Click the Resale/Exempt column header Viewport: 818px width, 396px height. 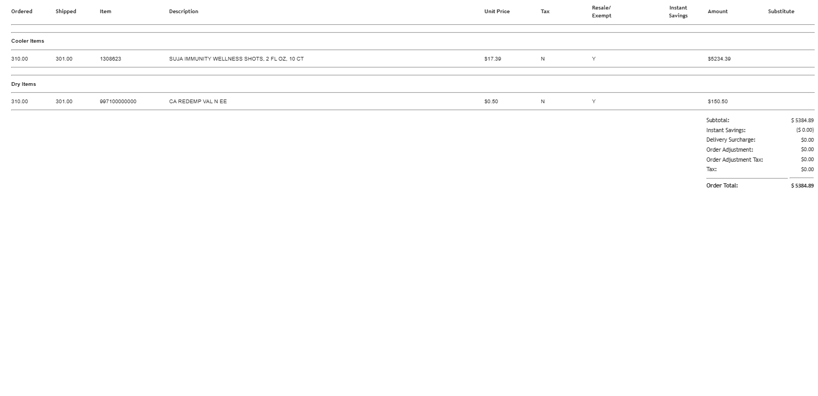click(601, 12)
